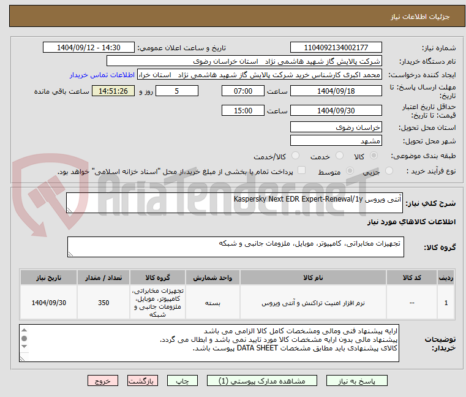The height and width of the screenshot is (397, 466).
Task: Click the goods group textbox
Action: click(235, 247)
